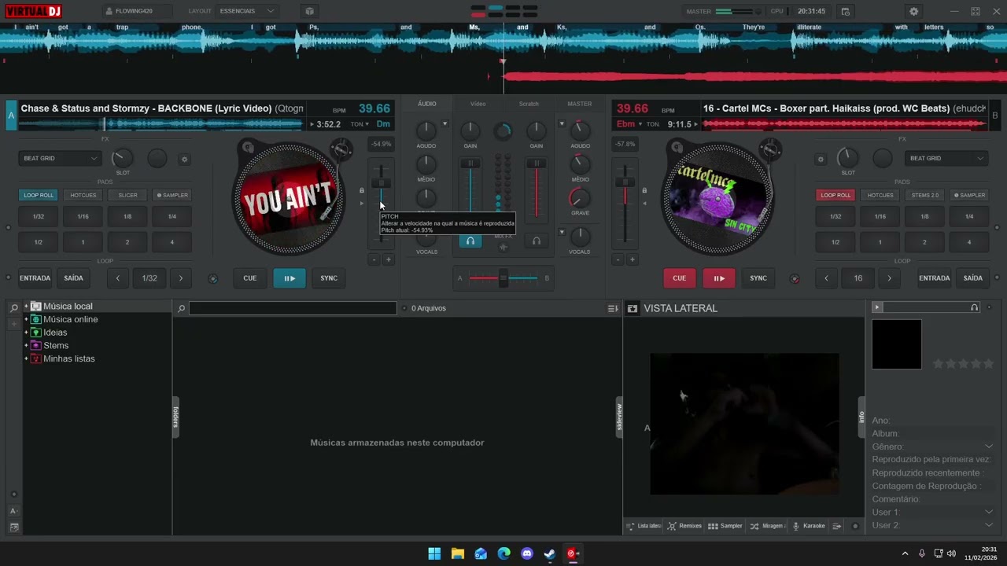Image resolution: width=1007 pixels, height=566 pixels.
Task: Open File Explorer from the taskbar
Action: [x=457, y=553]
